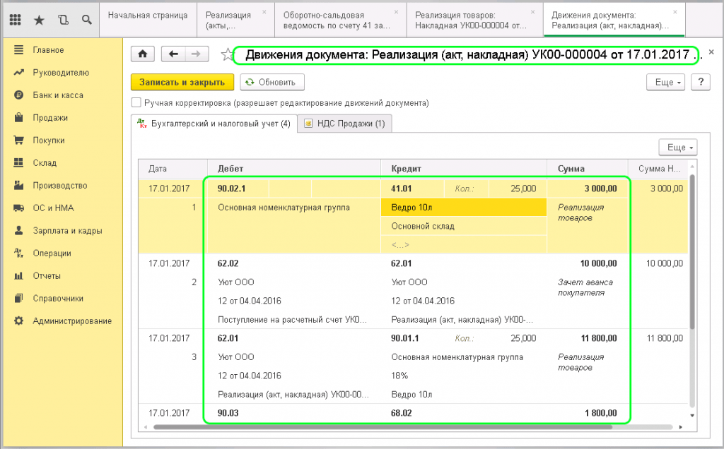Image resolution: width=724 pixels, height=449 pixels.
Task: Add document to favorites with star
Action: point(226,55)
